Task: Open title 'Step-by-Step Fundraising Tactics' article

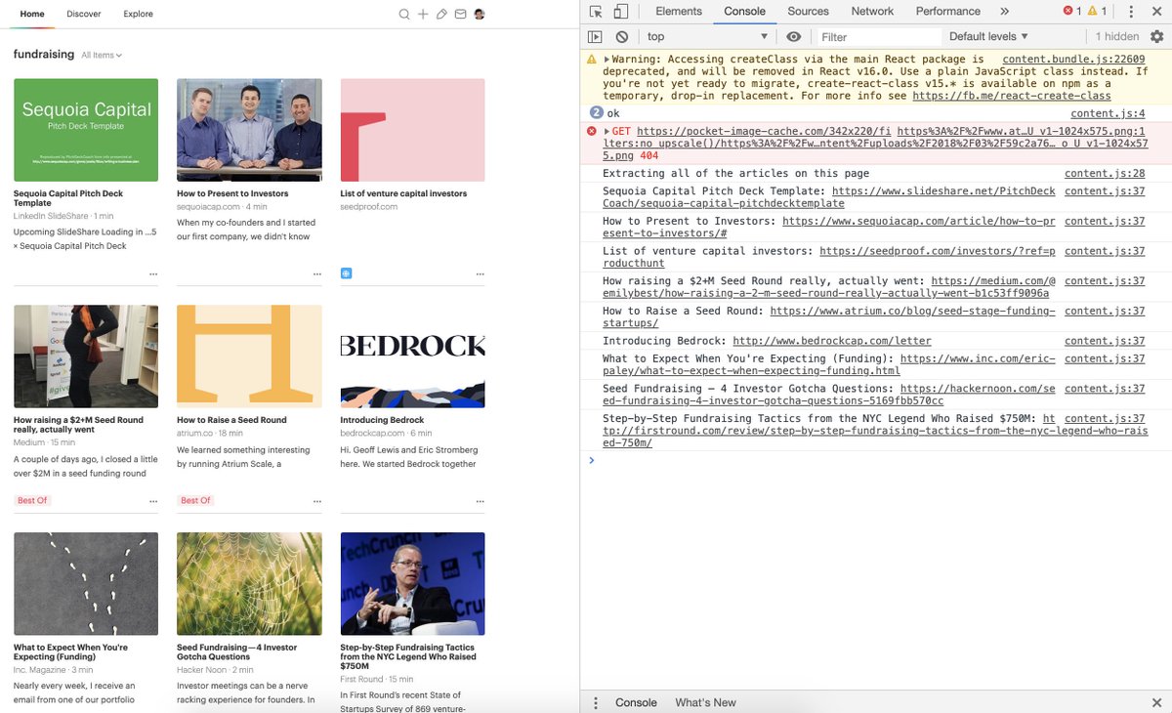Action: point(408,656)
